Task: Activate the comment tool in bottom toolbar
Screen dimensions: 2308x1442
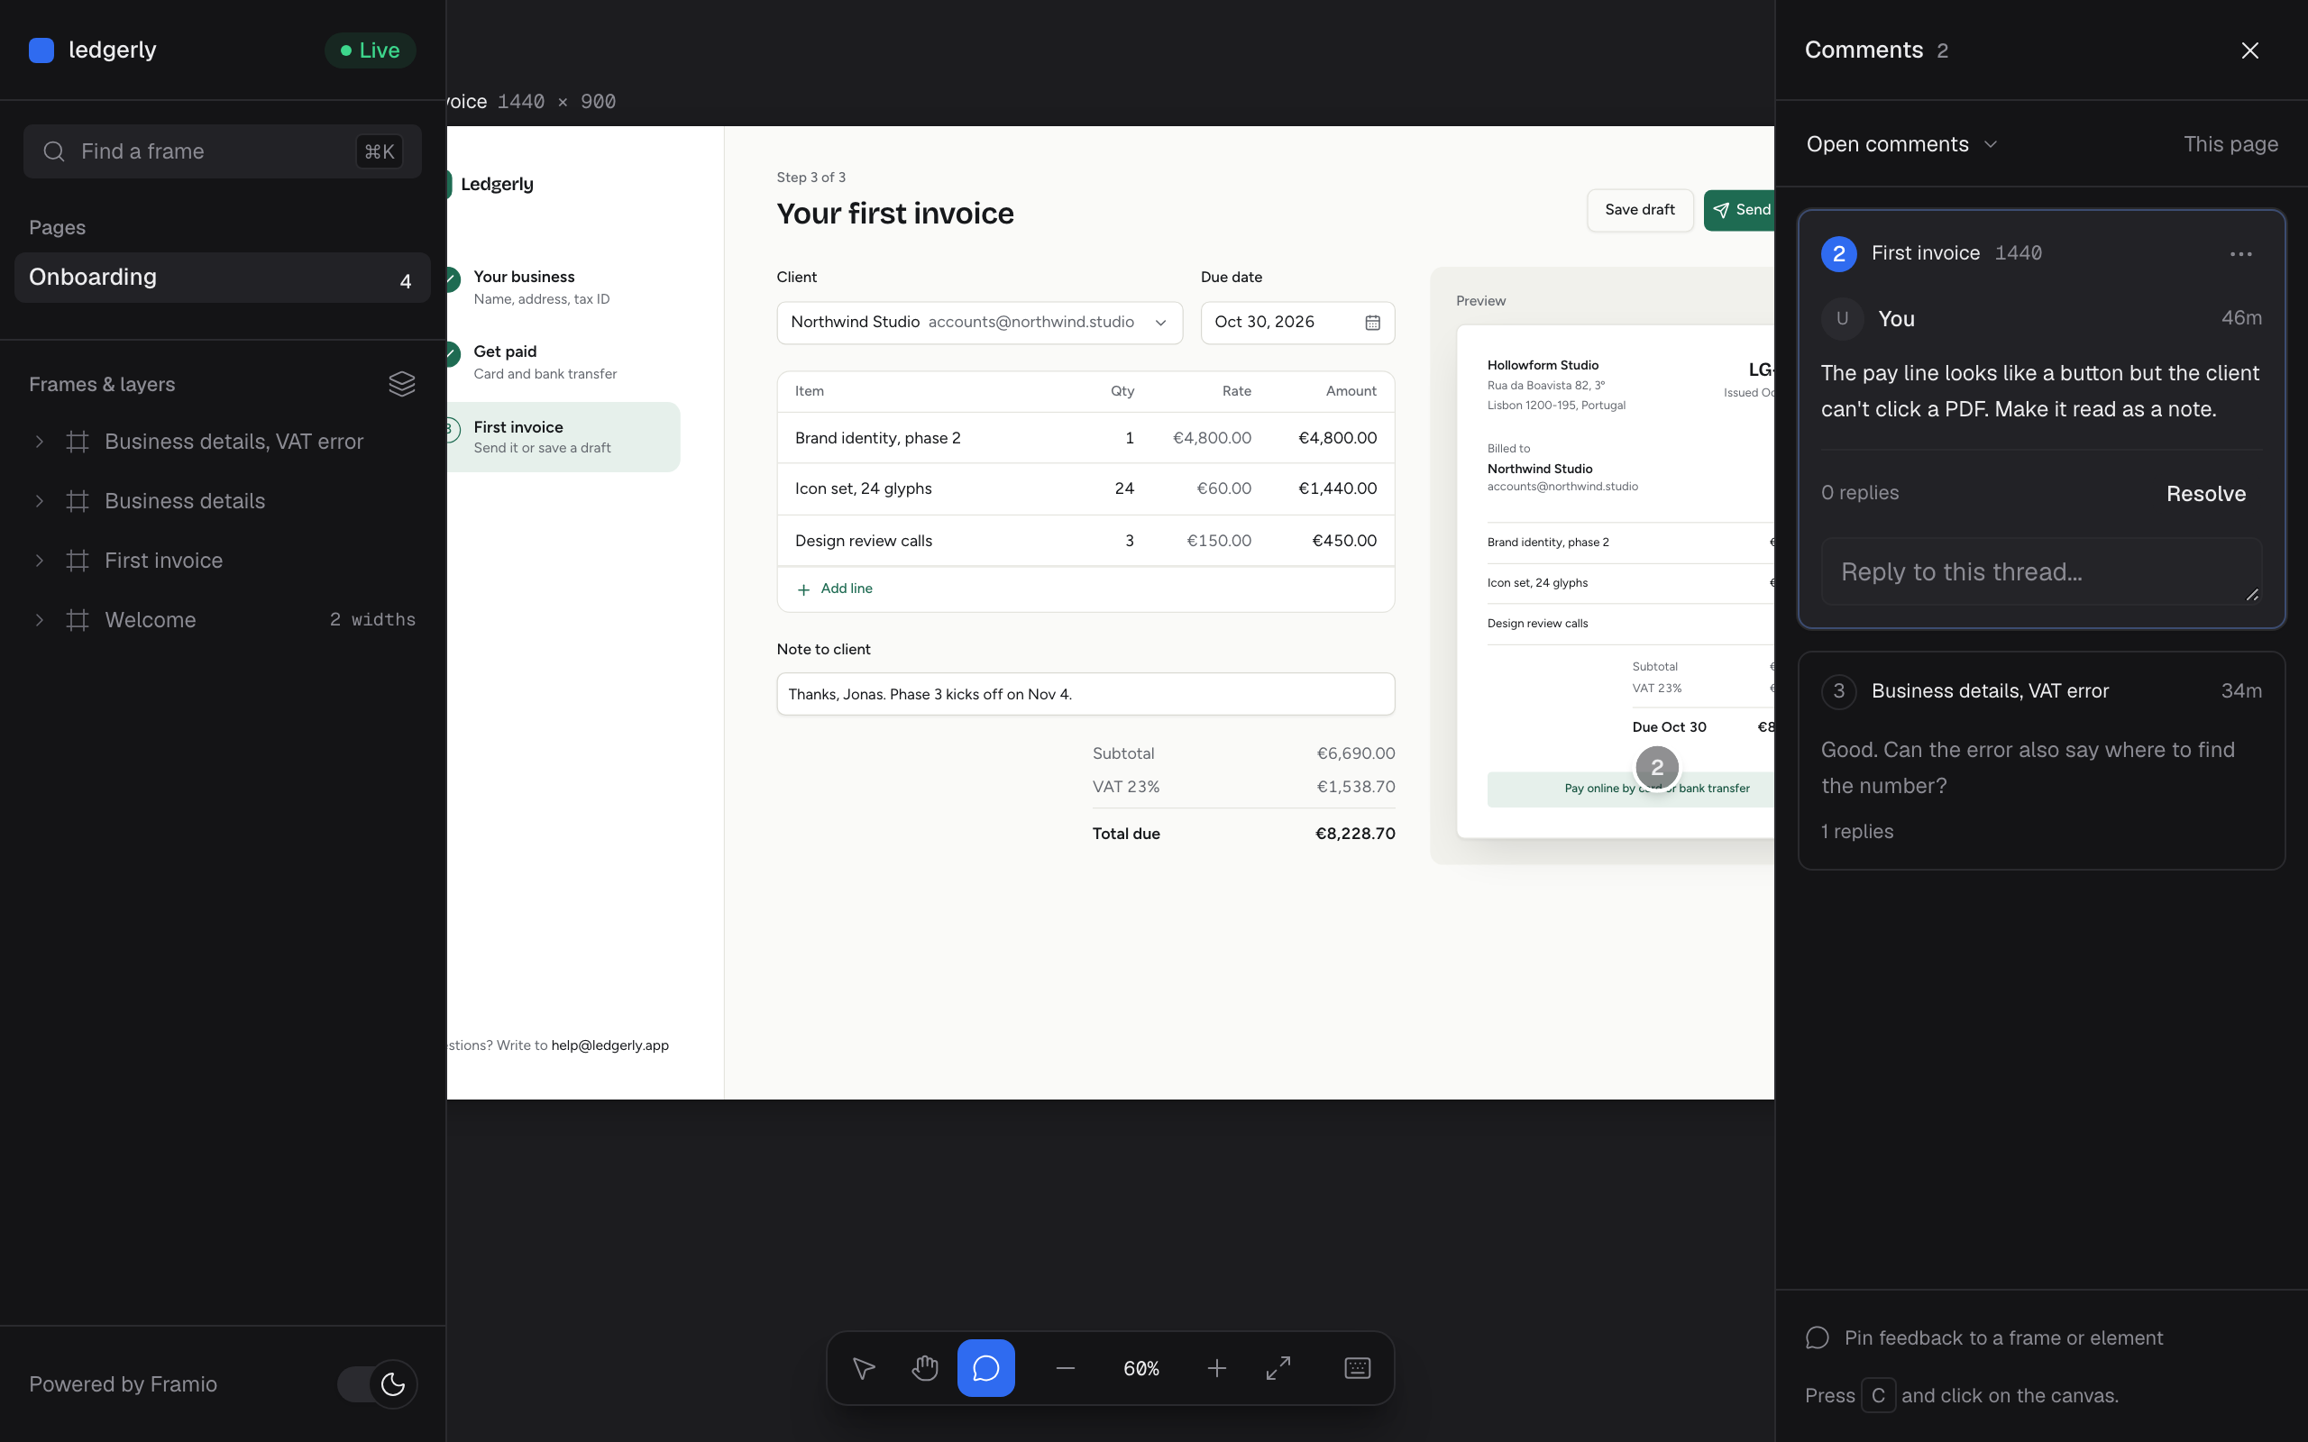Action: [985, 1367]
